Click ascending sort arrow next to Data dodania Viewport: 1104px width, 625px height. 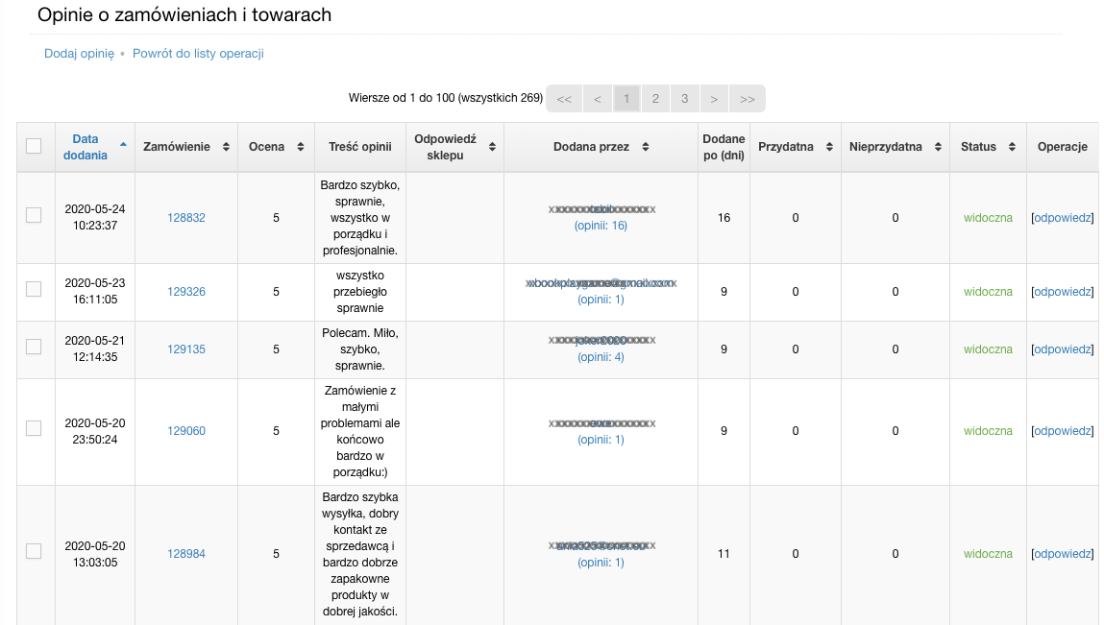(x=123, y=144)
